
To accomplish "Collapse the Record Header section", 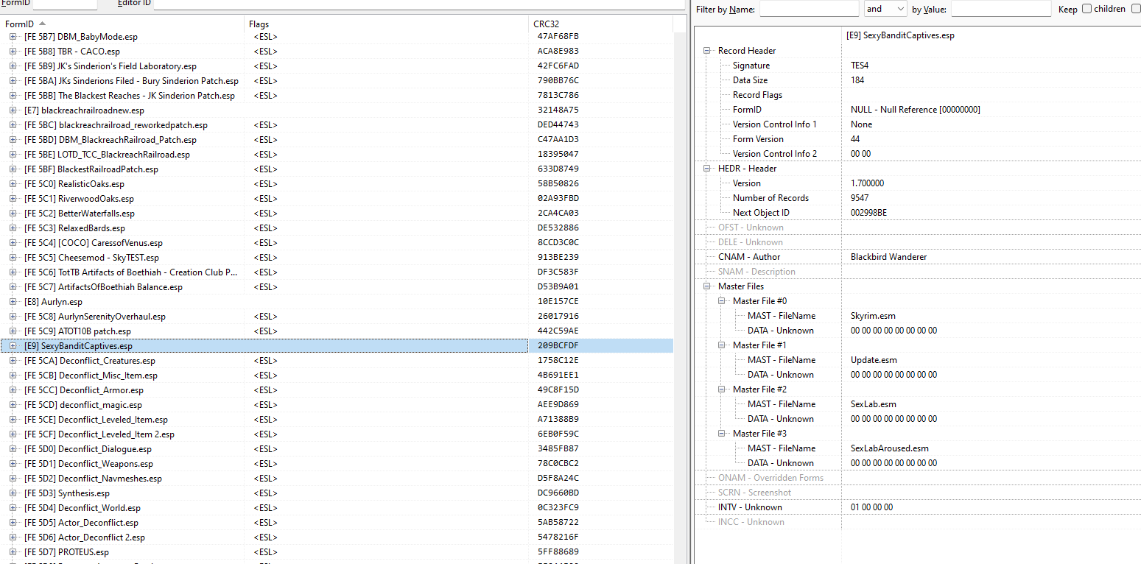I will pyautogui.click(x=707, y=51).
